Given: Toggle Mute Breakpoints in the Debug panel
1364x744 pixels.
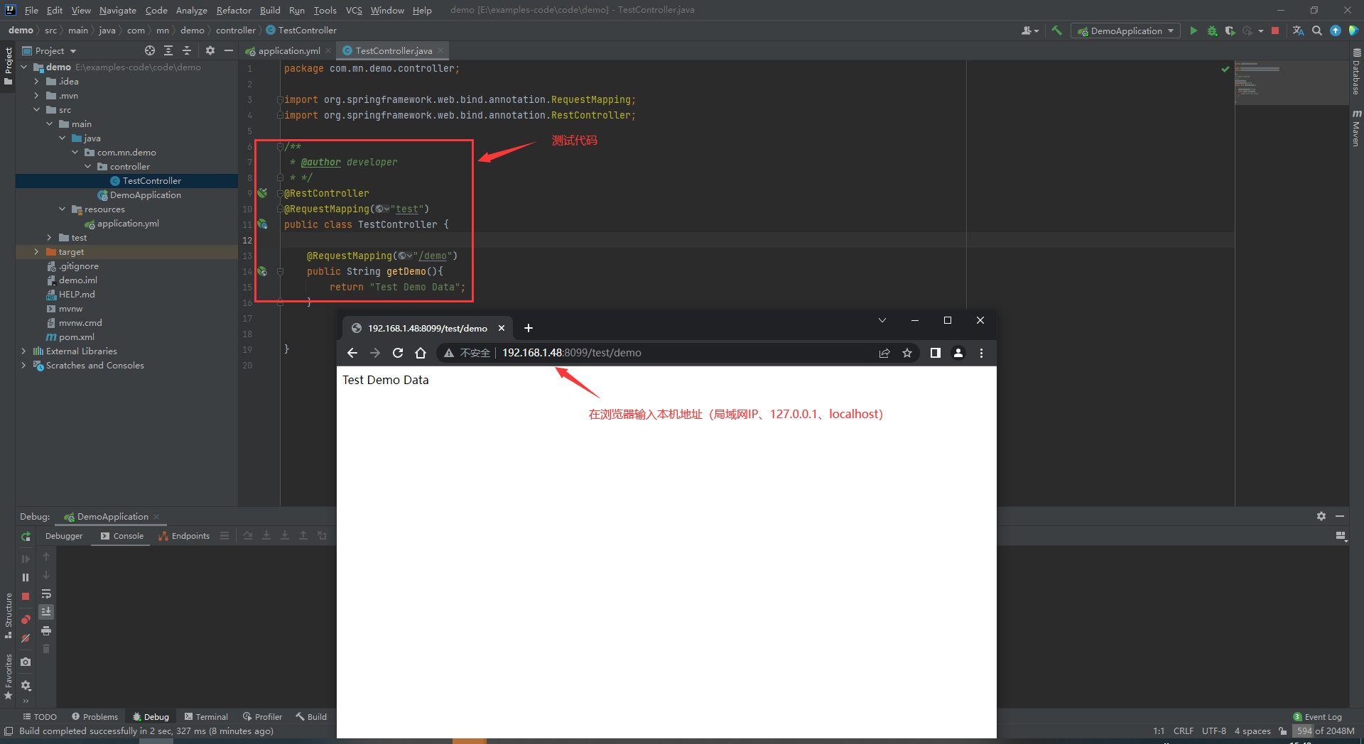Looking at the screenshot, I should (x=26, y=638).
